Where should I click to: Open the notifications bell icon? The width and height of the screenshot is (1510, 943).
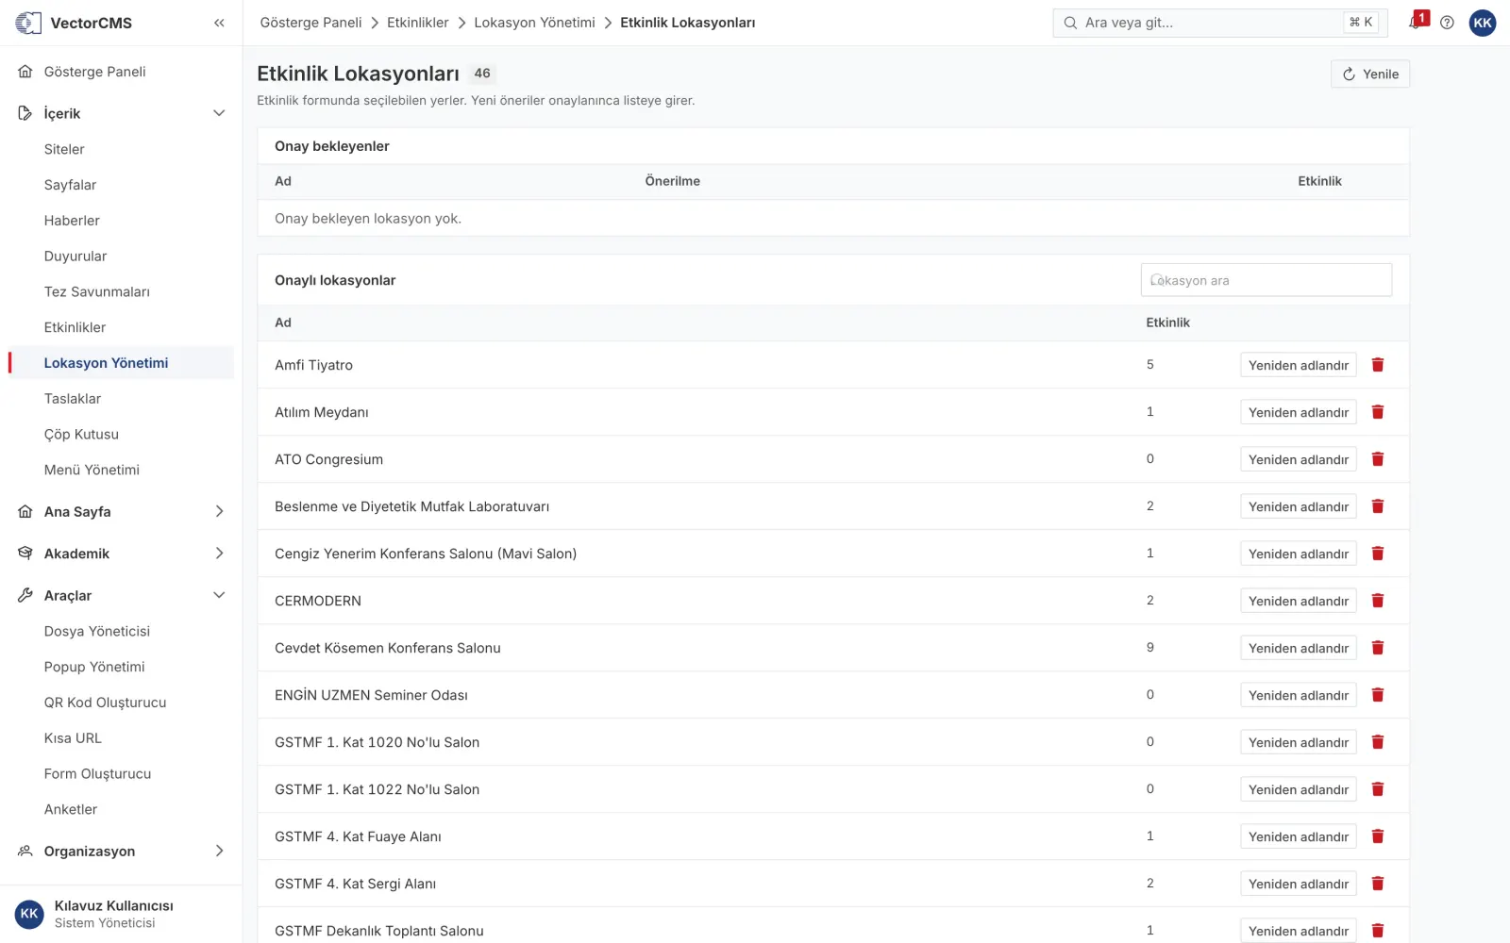(1416, 22)
